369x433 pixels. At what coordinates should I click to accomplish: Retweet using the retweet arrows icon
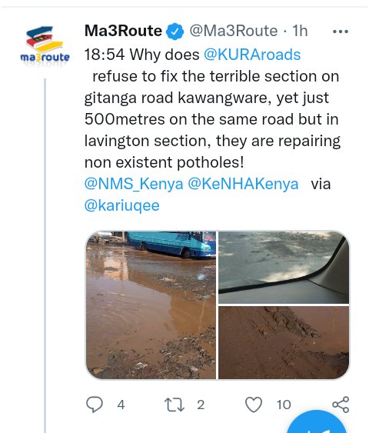coord(175,405)
